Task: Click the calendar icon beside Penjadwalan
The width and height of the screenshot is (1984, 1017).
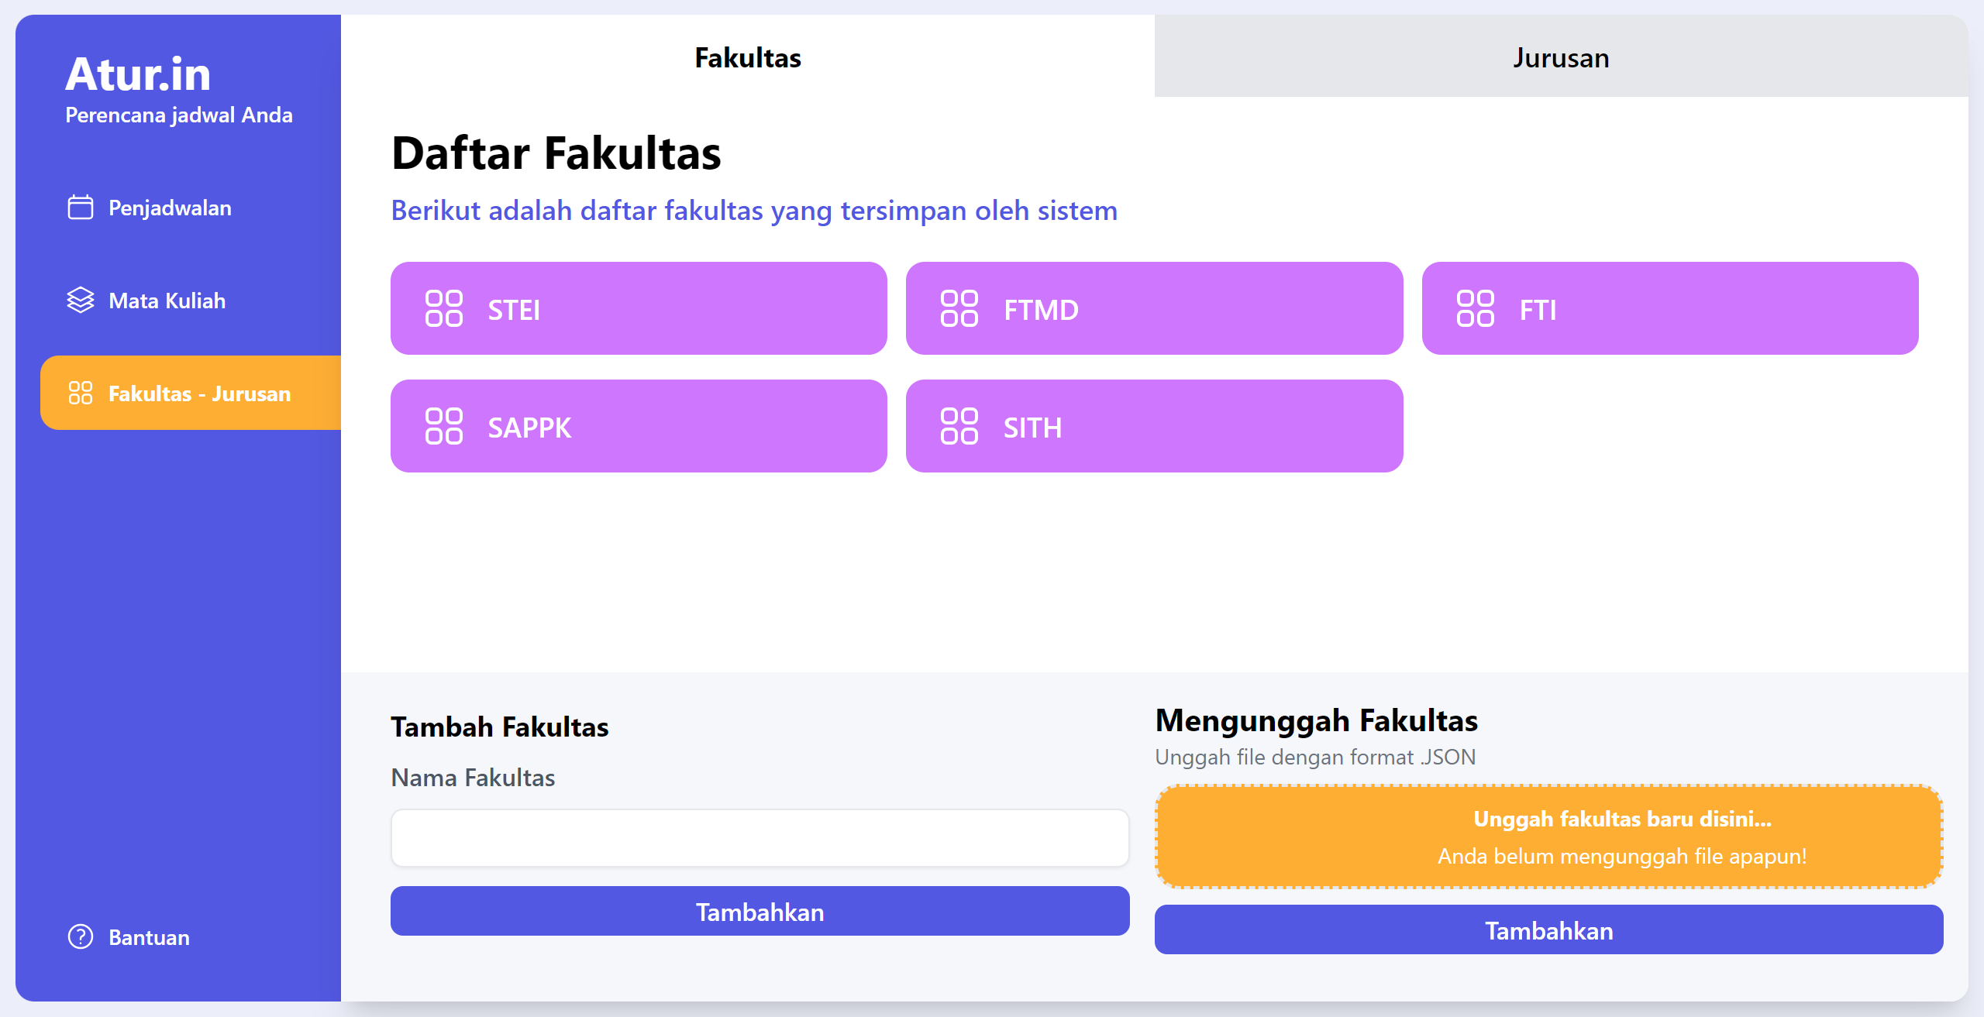Action: click(x=80, y=208)
